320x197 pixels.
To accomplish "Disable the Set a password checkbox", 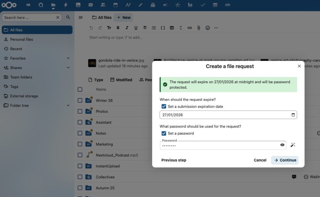I will point(164,133).
